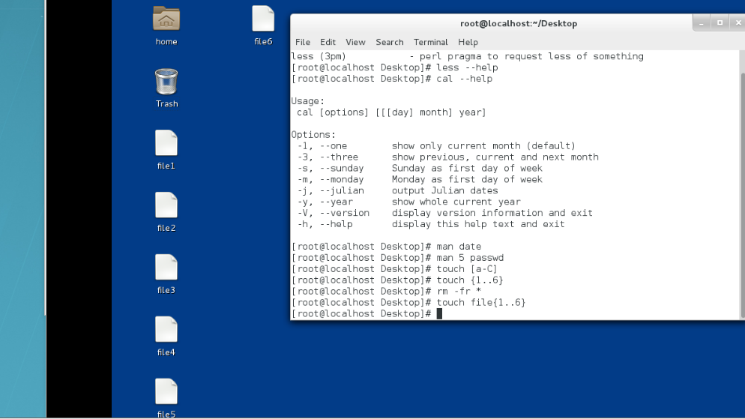Click the 'touch {1..6}' command line
This screenshot has width=745, height=419.
tap(397, 280)
